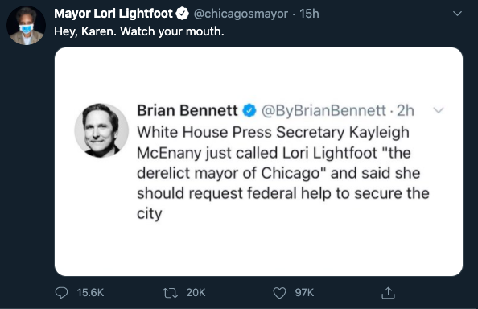
Task: Expand the tweet options chevron at top right
Action: [x=457, y=14]
